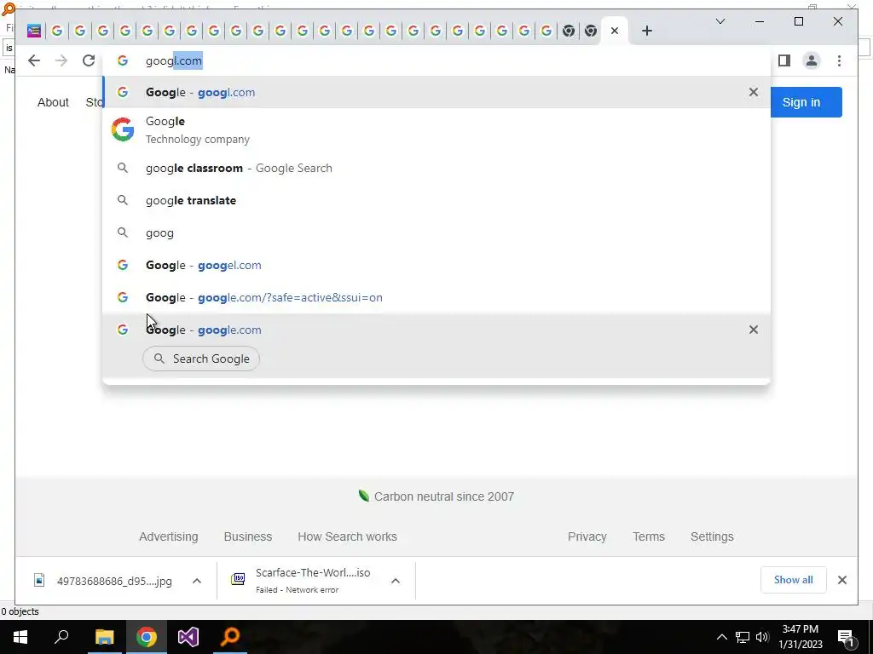873x654 pixels.
Task: Open the profile avatar icon
Action: point(812,60)
